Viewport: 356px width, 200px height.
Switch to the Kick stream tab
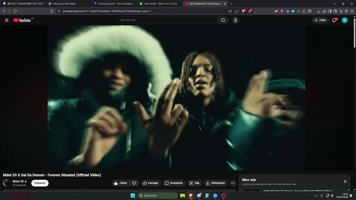point(160,4)
